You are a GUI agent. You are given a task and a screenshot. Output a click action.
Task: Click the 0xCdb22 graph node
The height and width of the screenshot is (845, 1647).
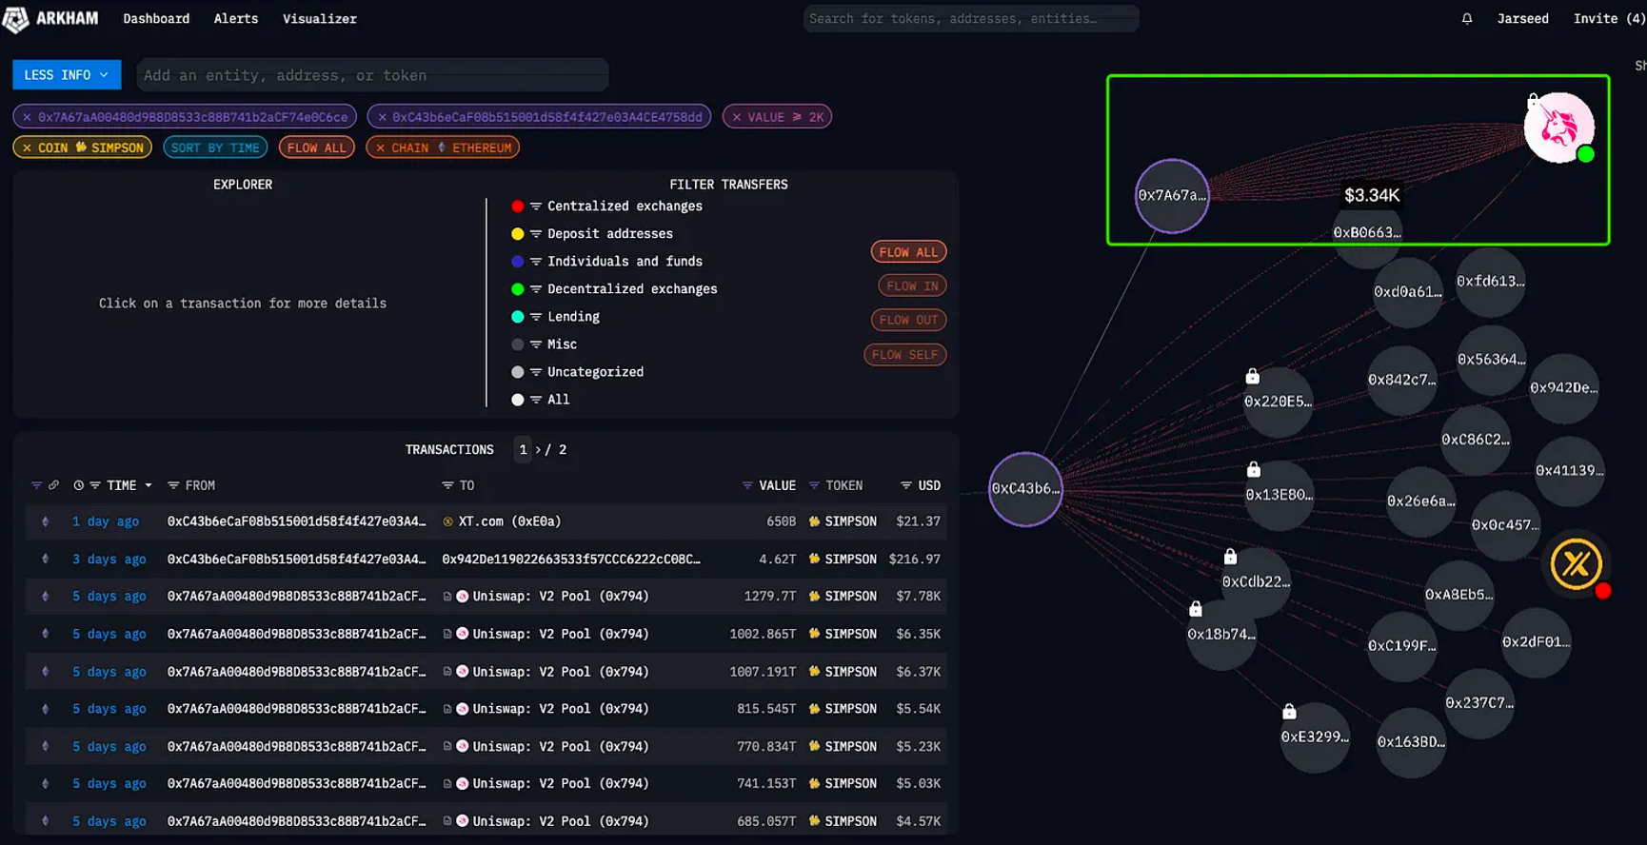(1256, 581)
